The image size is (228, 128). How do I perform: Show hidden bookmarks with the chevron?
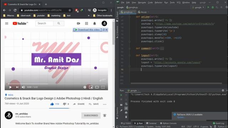pos(89,16)
